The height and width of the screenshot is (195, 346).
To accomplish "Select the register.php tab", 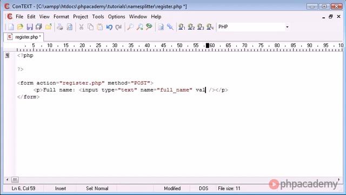I will pos(24,37).
